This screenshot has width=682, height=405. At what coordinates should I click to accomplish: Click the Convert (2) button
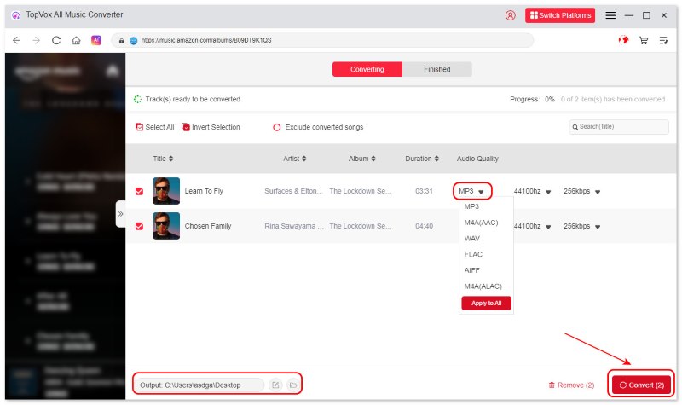641,385
